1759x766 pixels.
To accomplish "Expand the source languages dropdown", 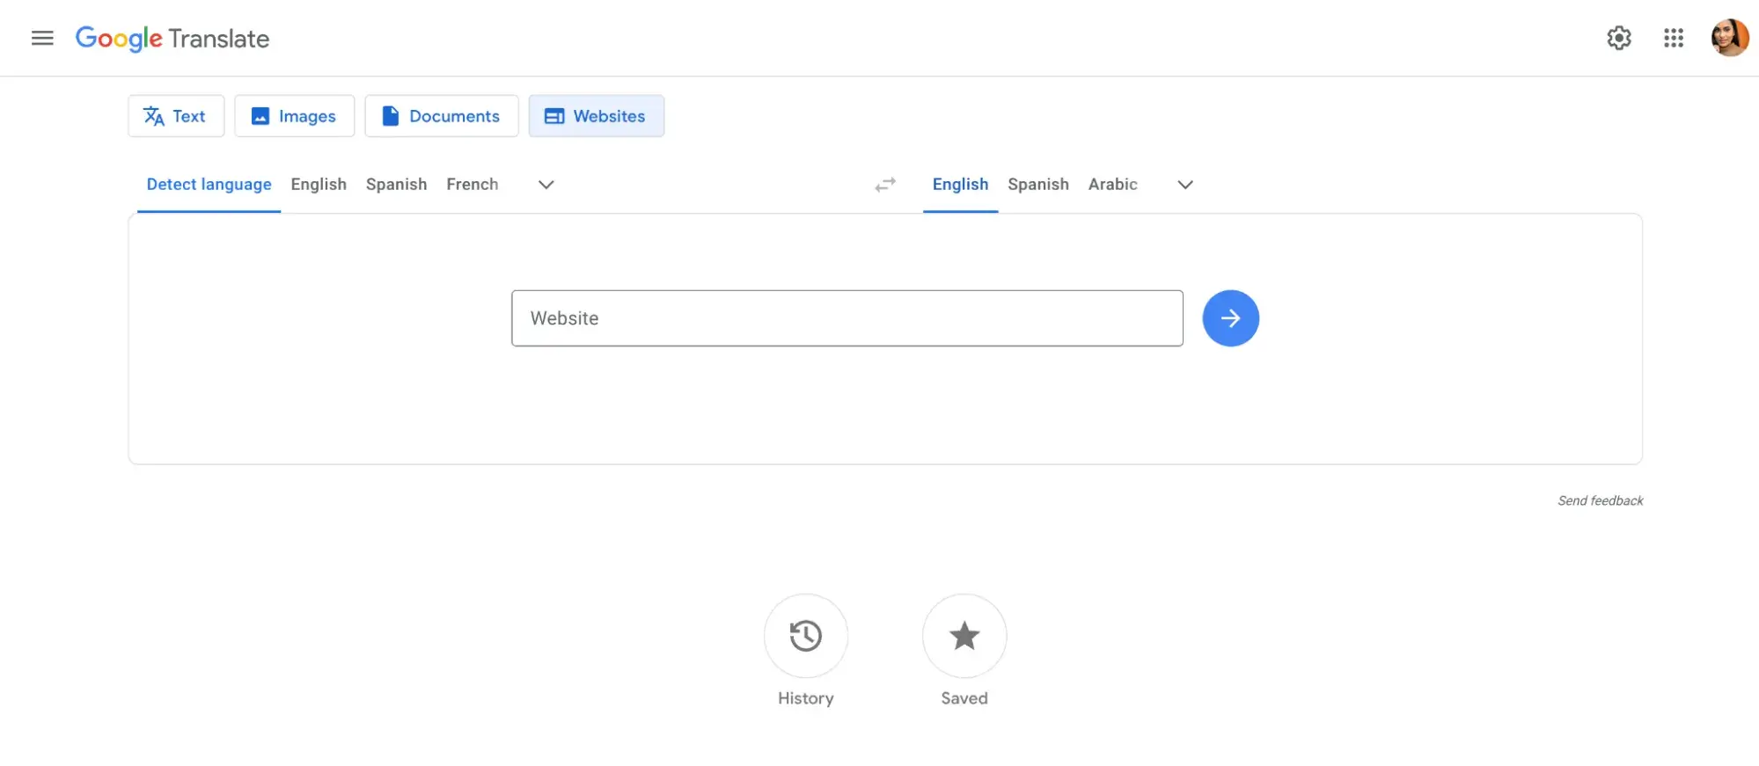I will point(546,185).
